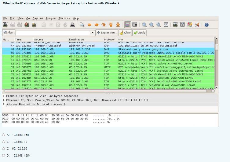Open the Statistics menu
This screenshot has height=162, width=230.
[x=64, y=18]
